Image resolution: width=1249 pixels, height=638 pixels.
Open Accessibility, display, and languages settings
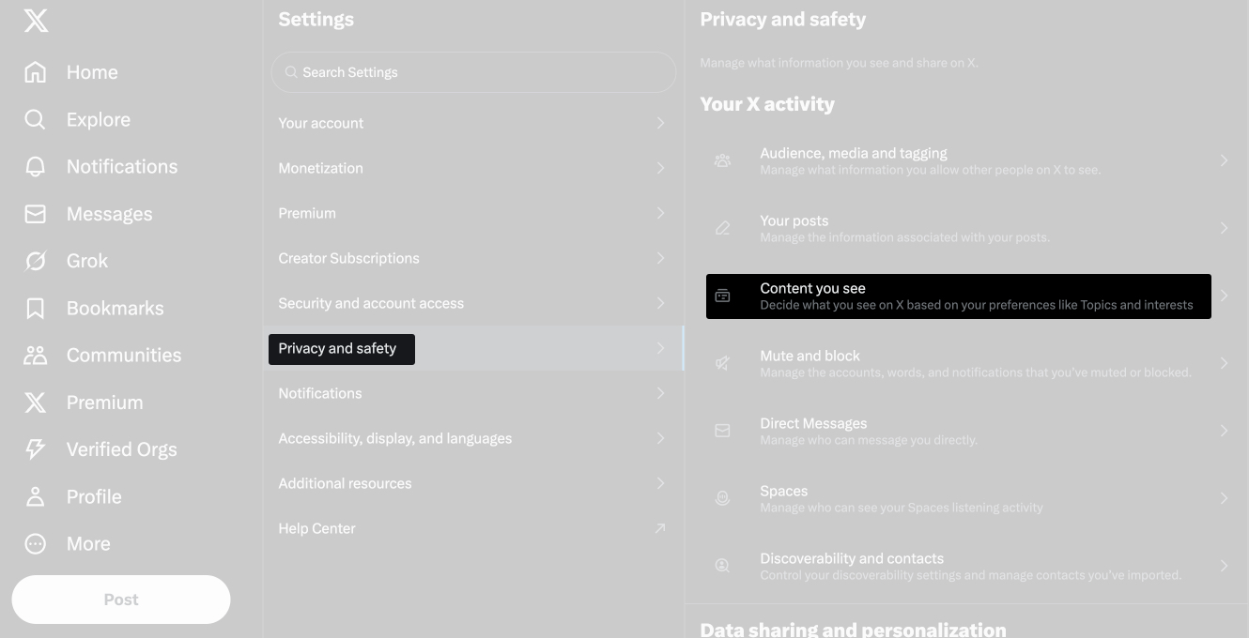(x=473, y=438)
